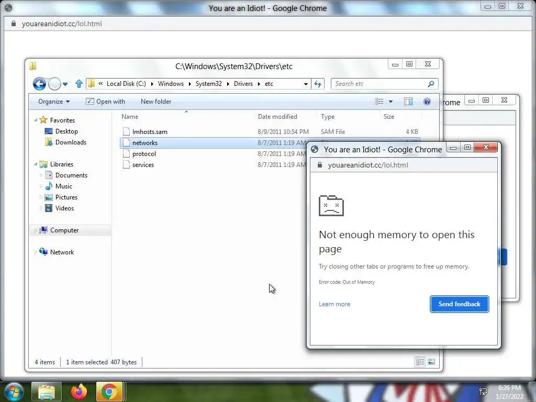Click the Up one level arrow
The height and width of the screenshot is (402, 536).
(79, 84)
